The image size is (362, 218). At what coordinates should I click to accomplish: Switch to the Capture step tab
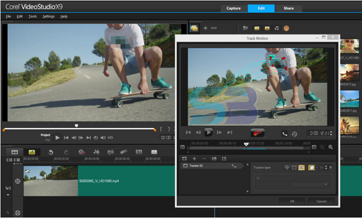point(233,8)
